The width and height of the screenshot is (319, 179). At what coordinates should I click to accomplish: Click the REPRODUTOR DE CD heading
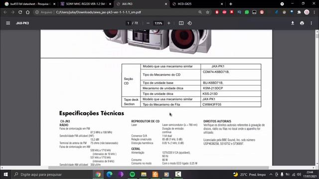tap(145, 121)
